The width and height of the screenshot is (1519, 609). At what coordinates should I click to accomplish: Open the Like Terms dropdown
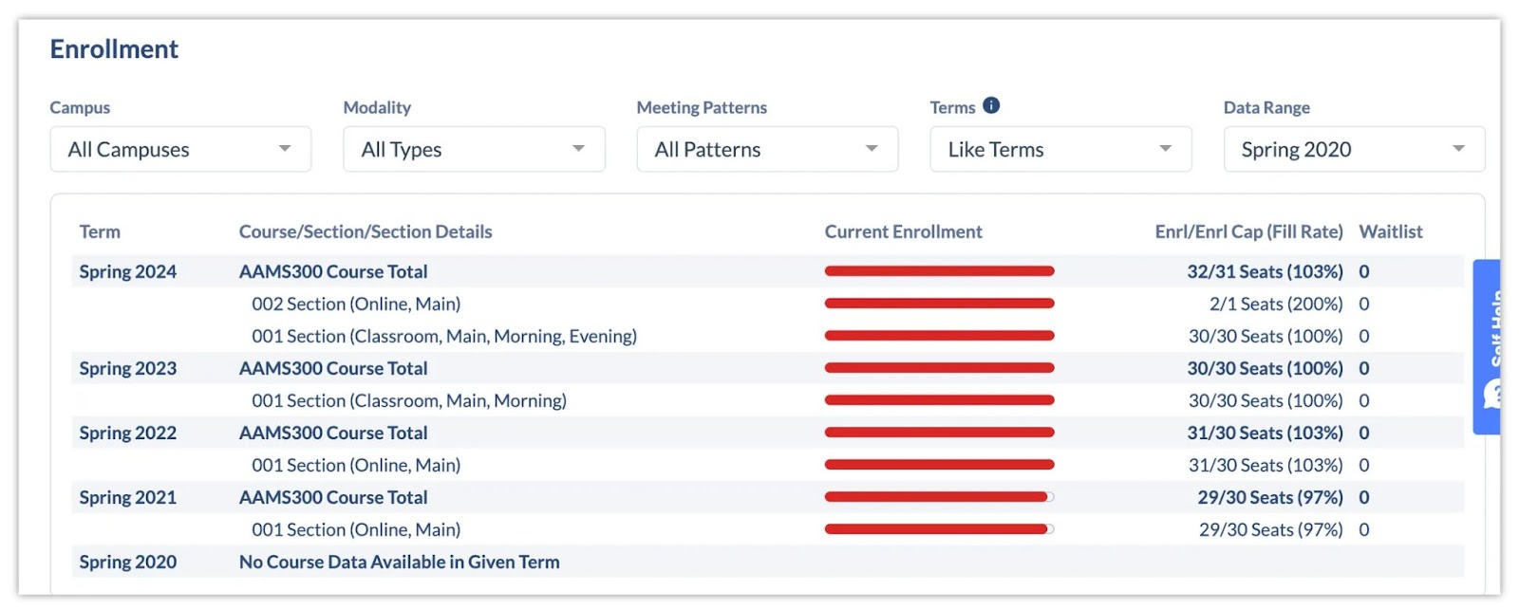[1060, 149]
